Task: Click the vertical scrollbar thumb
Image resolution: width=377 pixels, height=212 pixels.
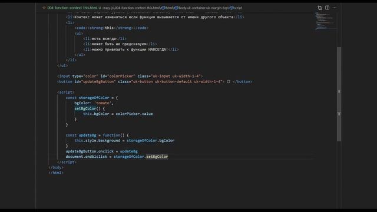Action: pyautogui.click(x=339, y=94)
